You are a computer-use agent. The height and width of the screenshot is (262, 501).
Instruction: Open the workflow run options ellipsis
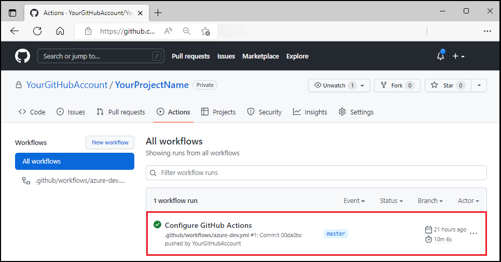[473, 234]
